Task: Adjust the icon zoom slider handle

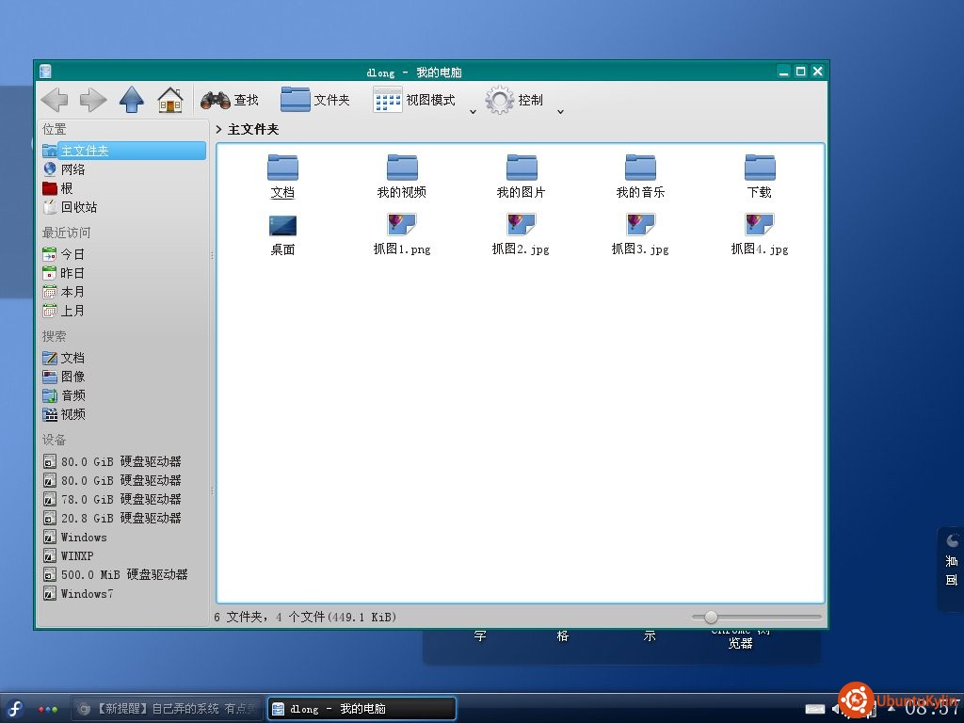Action: click(x=711, y=617)
